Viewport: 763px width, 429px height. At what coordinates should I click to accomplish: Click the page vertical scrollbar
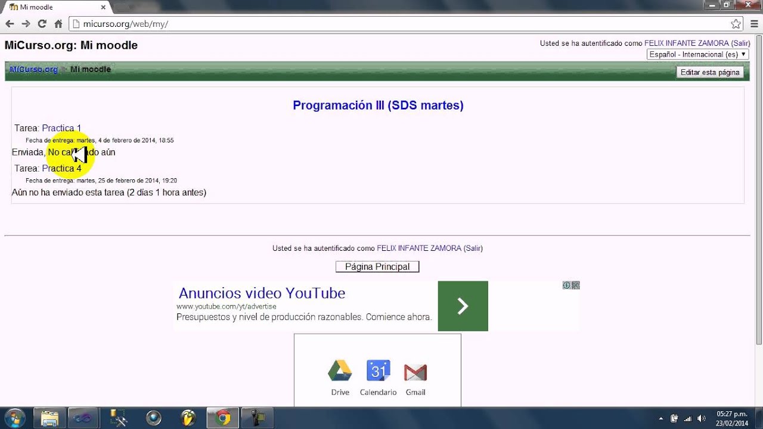click(x=759, y=191)
